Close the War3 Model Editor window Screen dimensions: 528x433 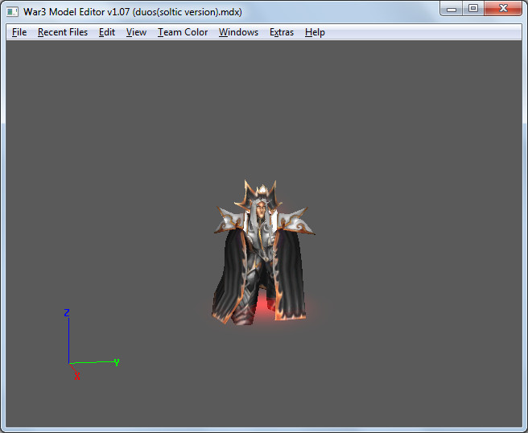[x=503, y=8]
